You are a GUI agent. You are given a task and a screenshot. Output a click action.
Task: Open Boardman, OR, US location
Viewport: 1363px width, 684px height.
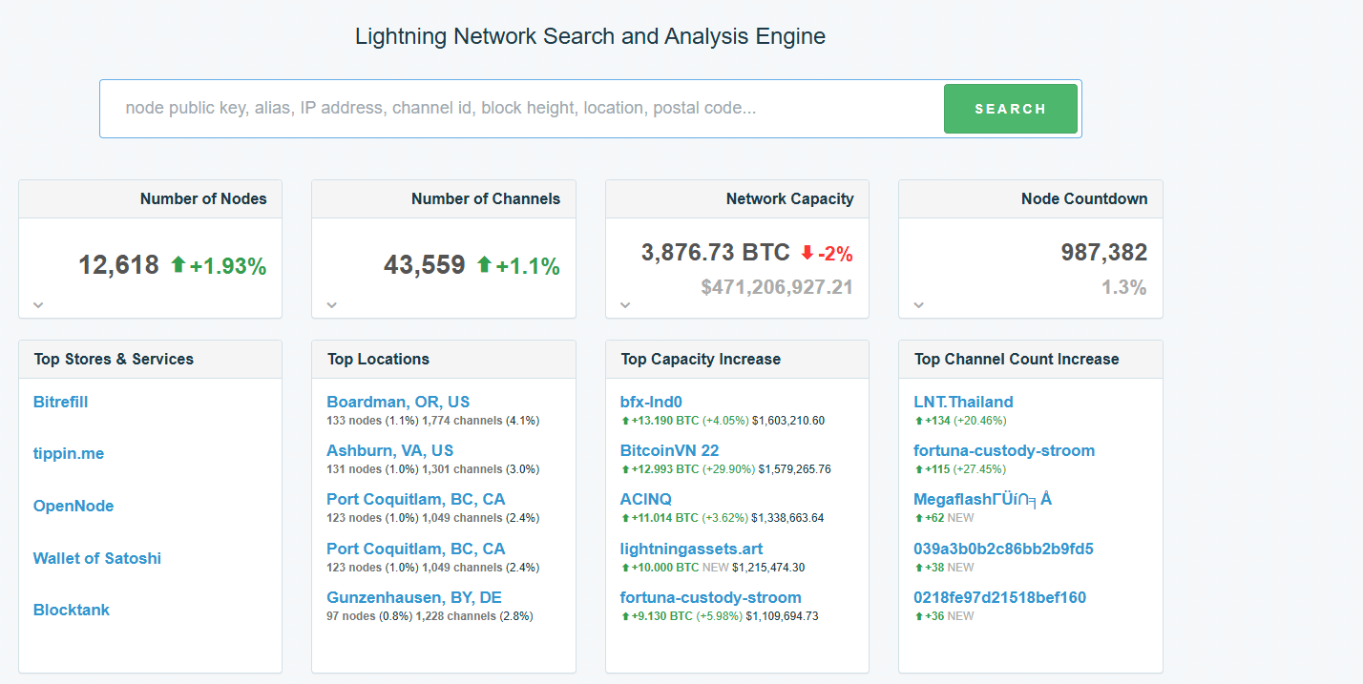tap(398, 403)
